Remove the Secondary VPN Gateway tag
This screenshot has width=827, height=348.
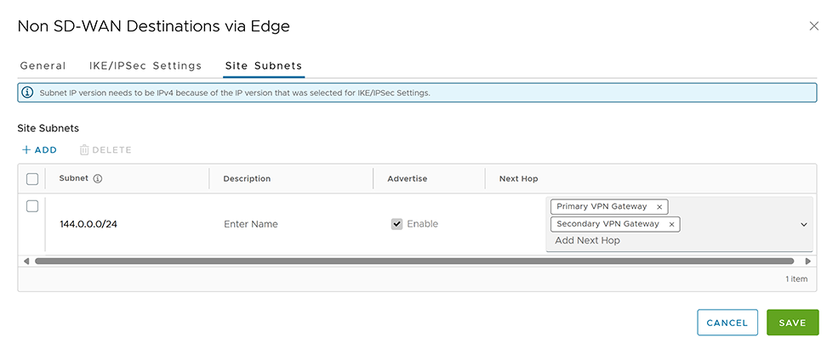[x=671, y=225]
